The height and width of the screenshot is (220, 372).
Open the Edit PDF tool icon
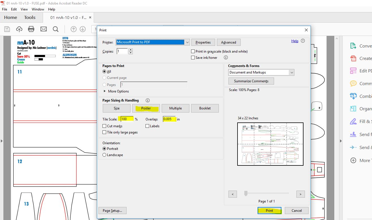coord(353,71)
